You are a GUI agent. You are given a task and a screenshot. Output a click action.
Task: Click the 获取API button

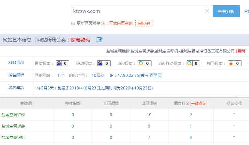point(144,23)
